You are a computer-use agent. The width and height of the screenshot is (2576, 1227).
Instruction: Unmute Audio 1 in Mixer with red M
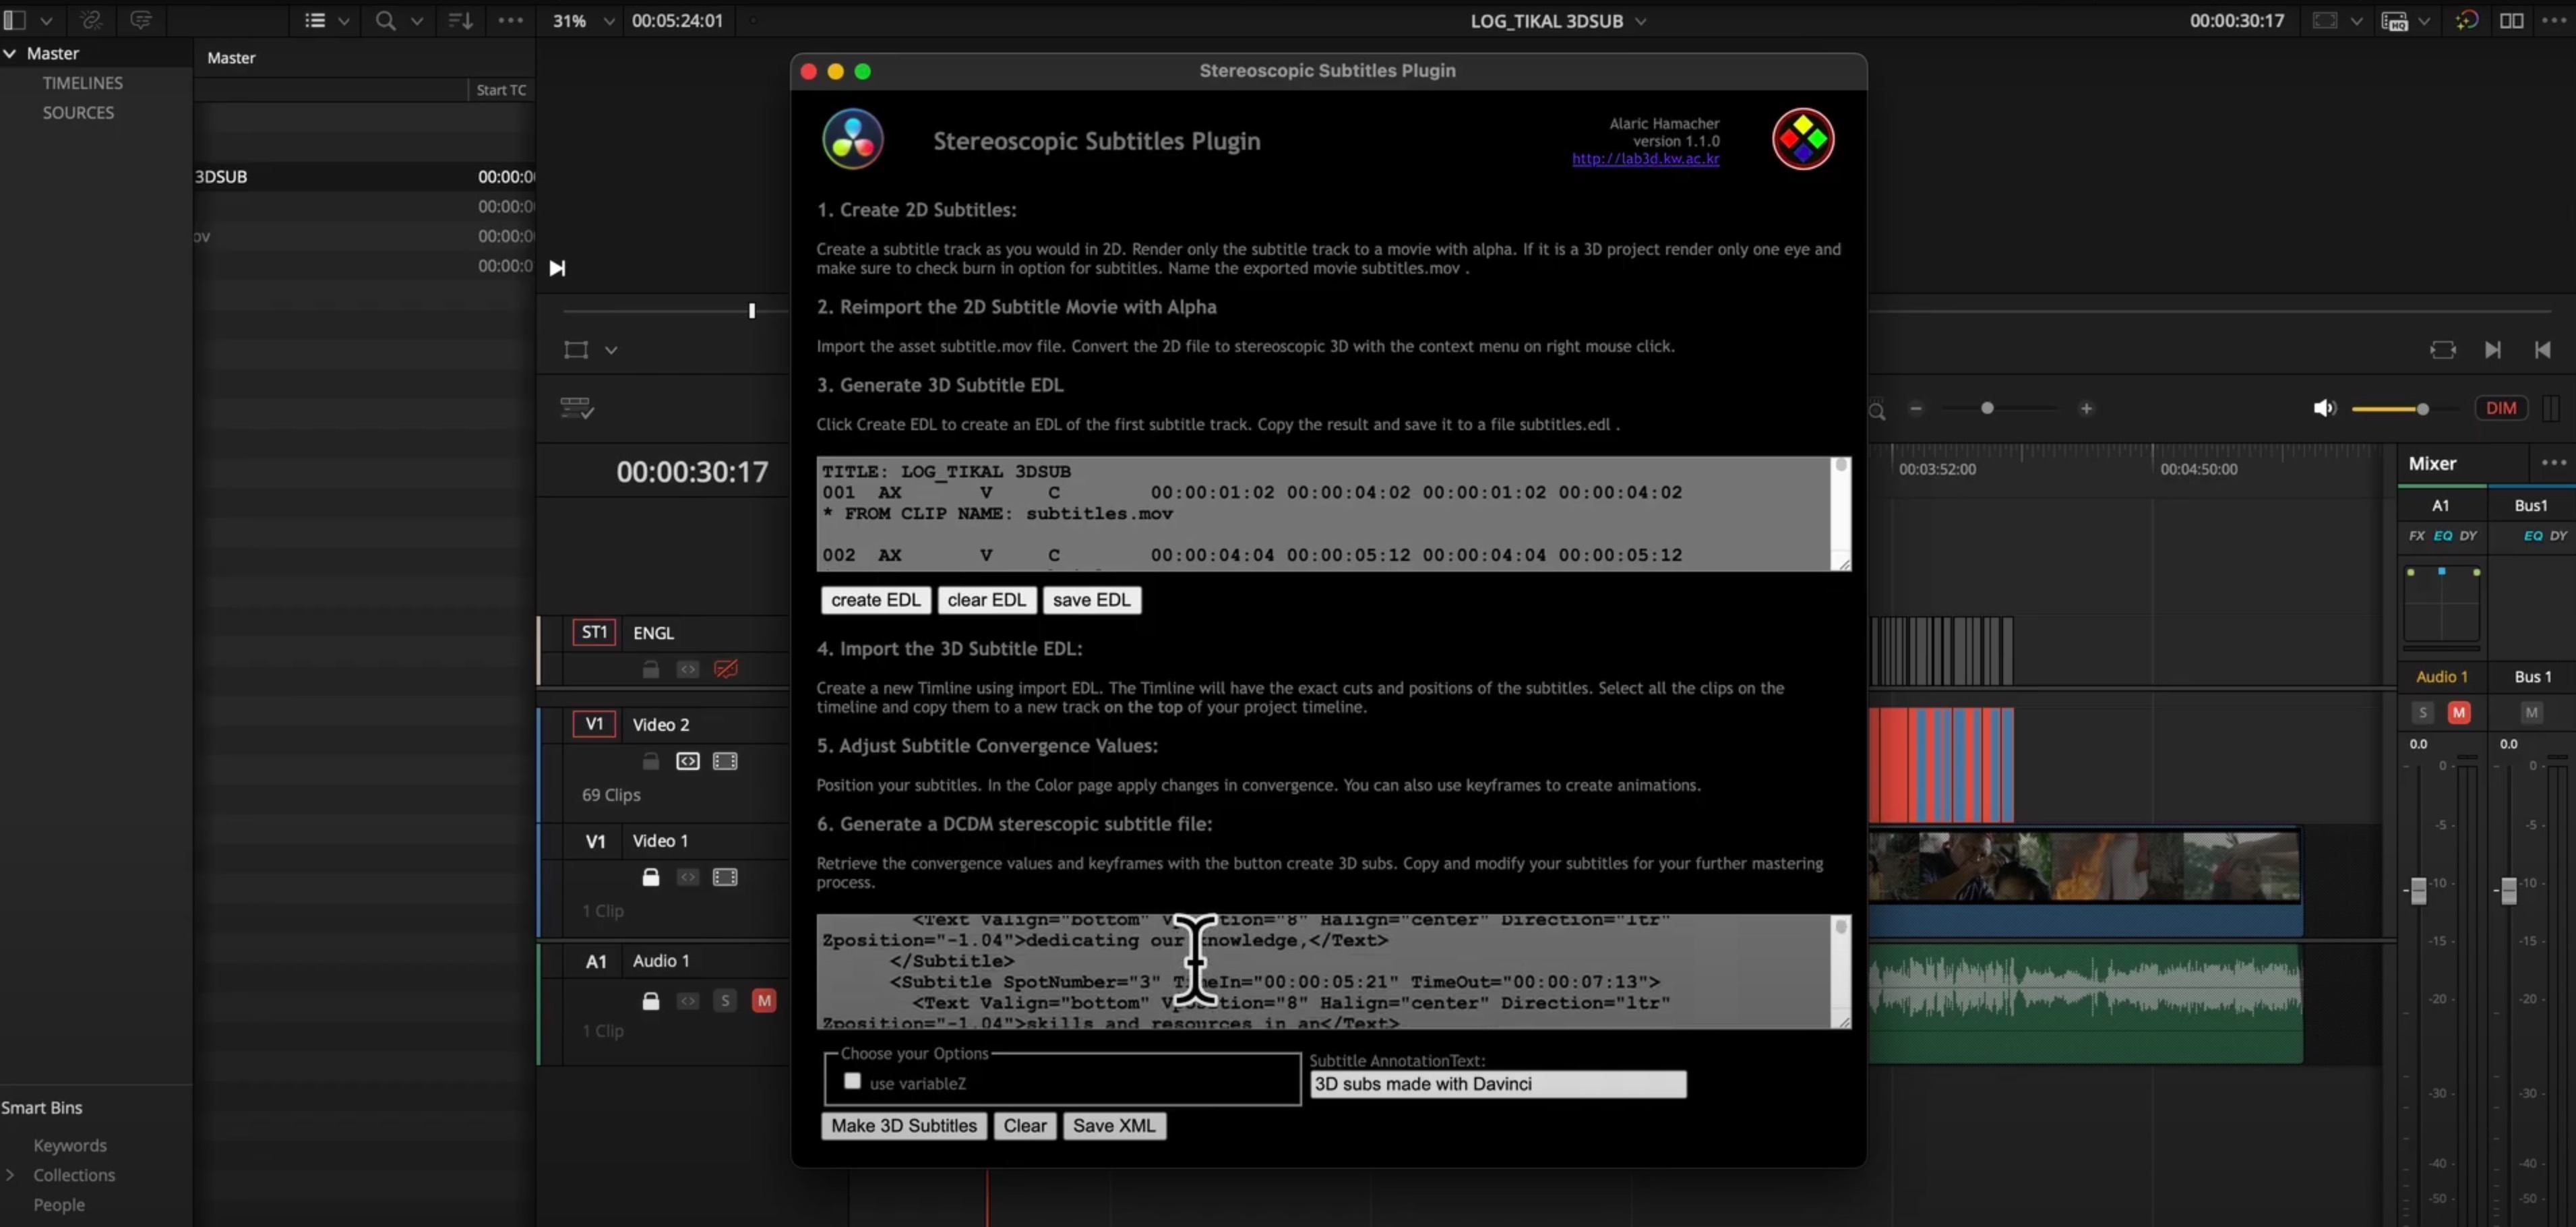click(x=2459, y=712)
